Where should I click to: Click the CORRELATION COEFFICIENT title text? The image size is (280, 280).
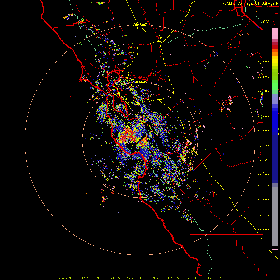coord(91,278)
